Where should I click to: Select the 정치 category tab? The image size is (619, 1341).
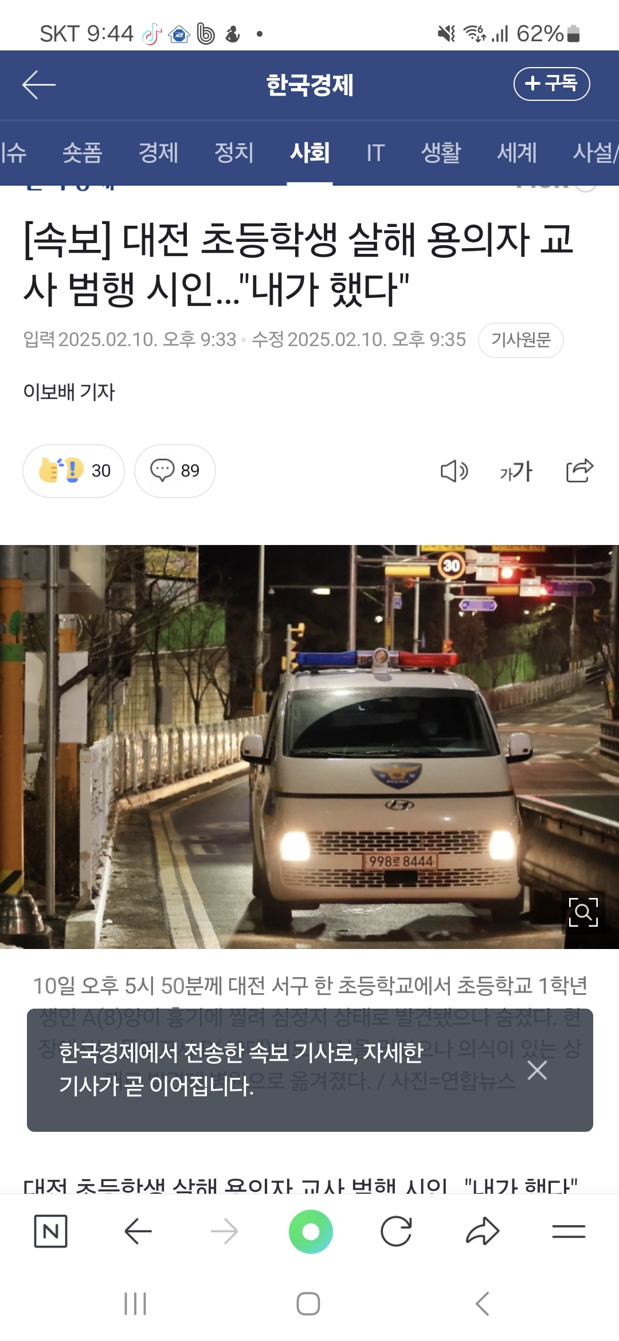234,152
